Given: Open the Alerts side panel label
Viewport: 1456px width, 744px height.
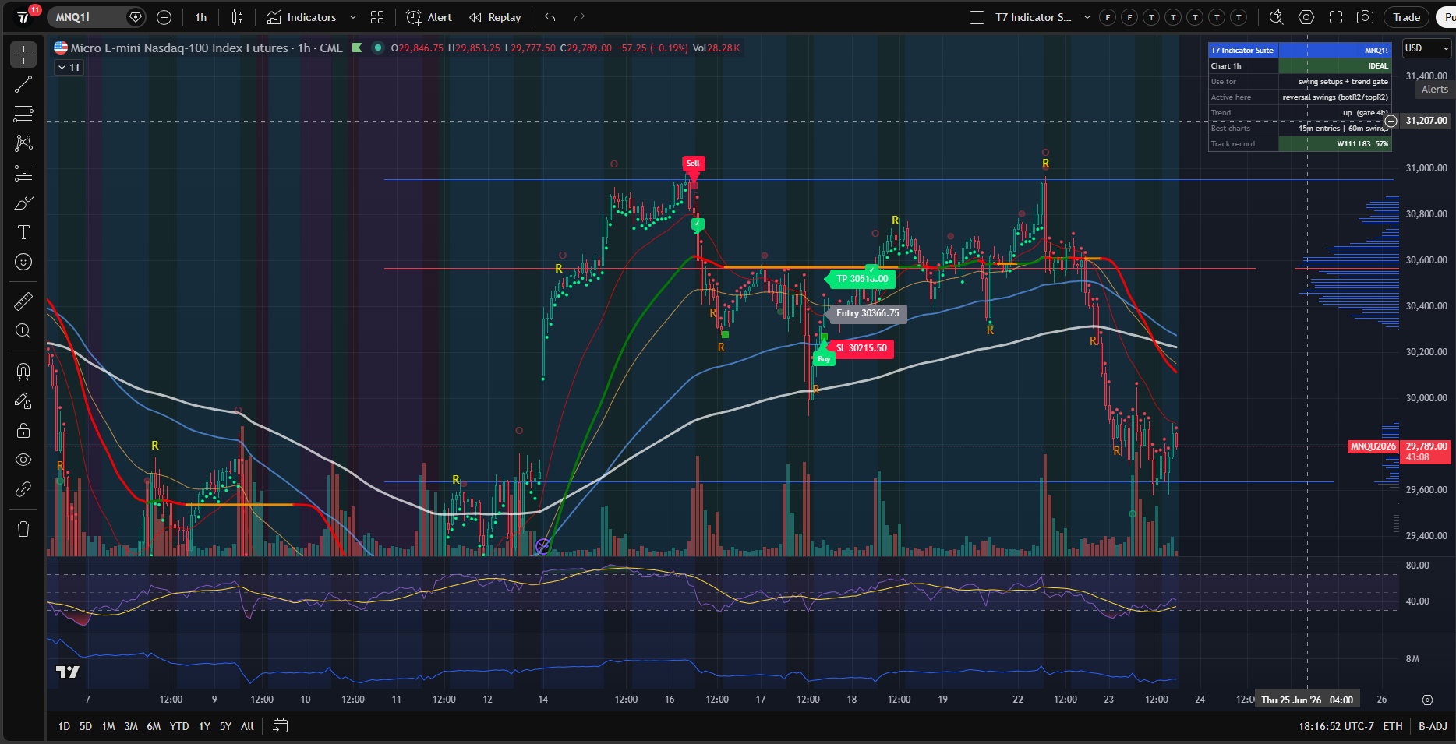Looking at the screenshot, I should coord(1434,90).
